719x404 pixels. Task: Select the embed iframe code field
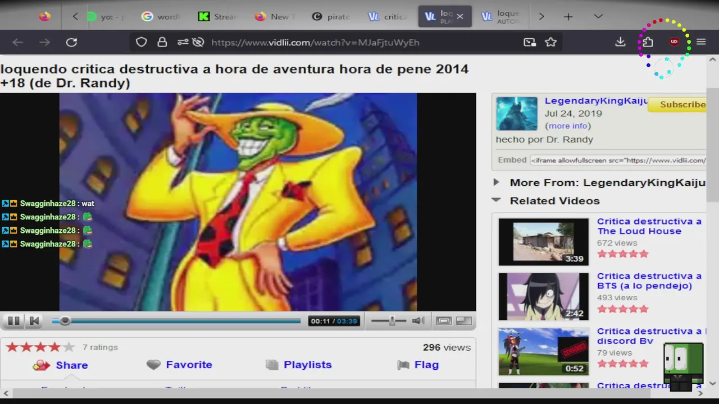(618, 160)
